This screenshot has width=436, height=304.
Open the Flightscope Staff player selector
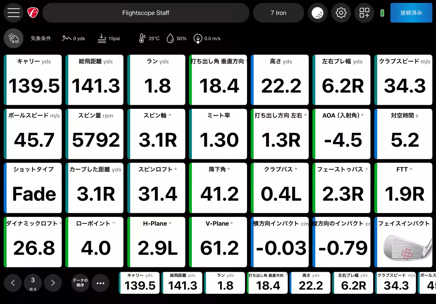pyautogui.click(x=146, y=13)
